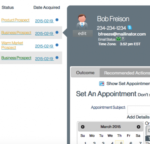Go to previous month in calendar

tap(82, 127)
